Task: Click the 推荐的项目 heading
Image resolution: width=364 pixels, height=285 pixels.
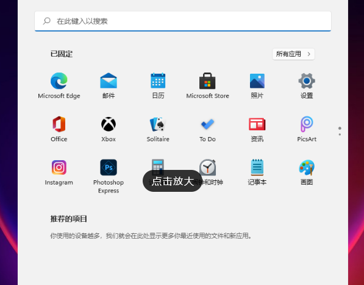Action: (x=68, y=219)
